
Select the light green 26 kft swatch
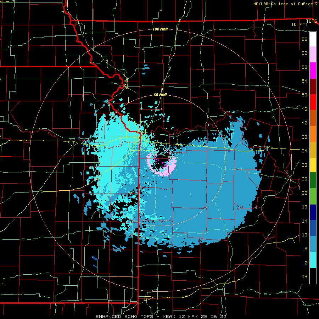[x=313, y=196]
